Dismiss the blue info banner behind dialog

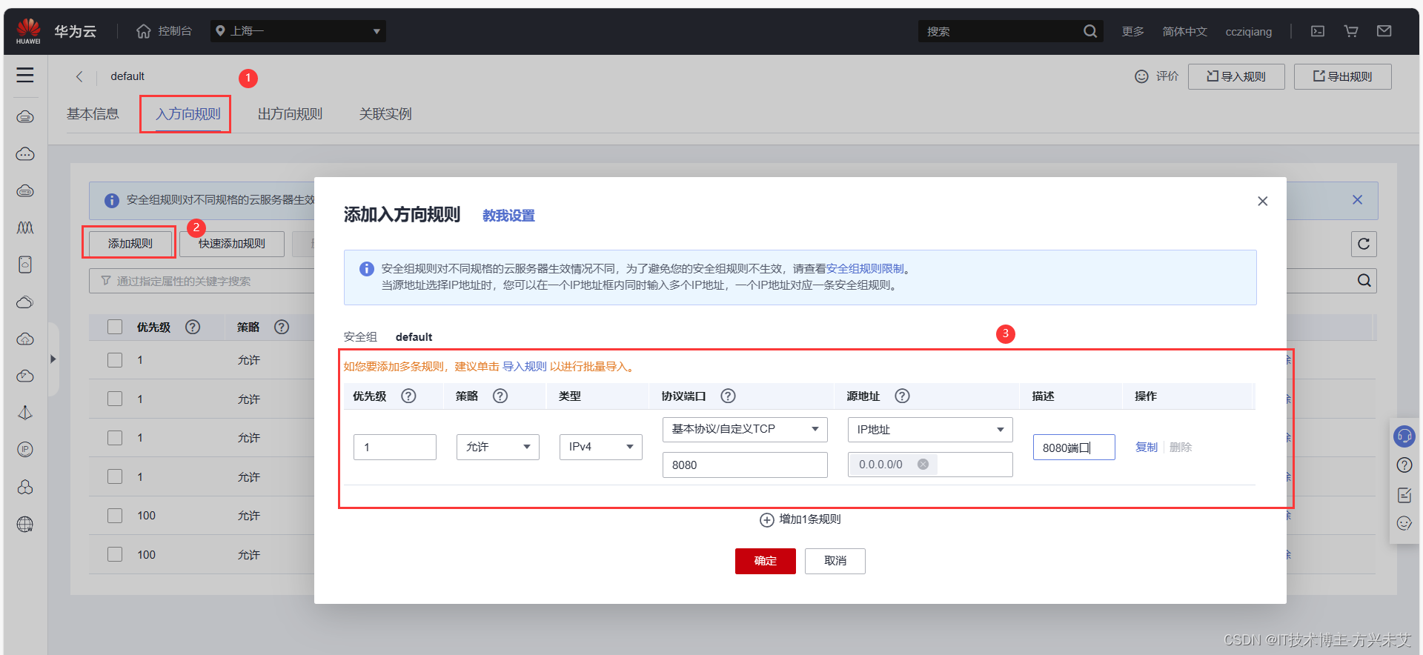click(x=1357, y=200)
